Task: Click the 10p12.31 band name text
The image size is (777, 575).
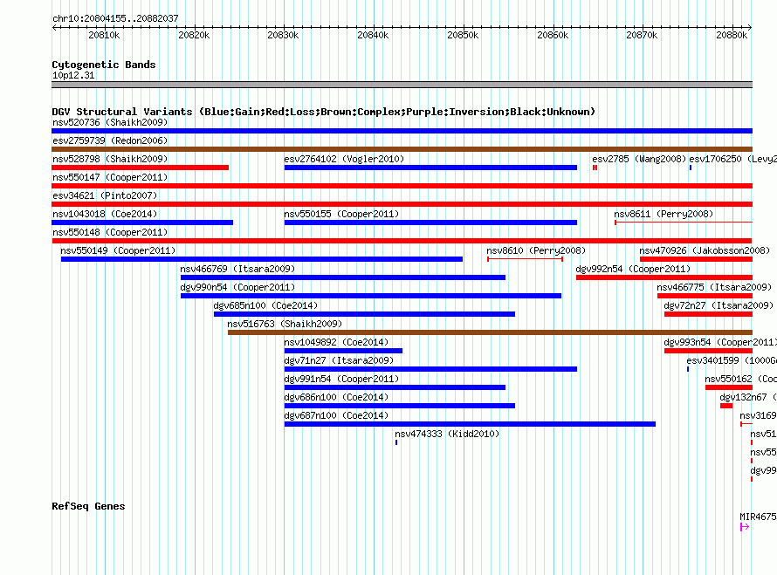Action: point(73,75)
